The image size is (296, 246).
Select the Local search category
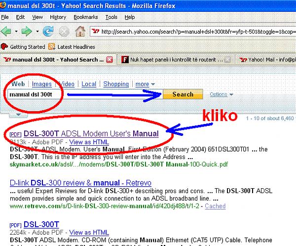89,84
